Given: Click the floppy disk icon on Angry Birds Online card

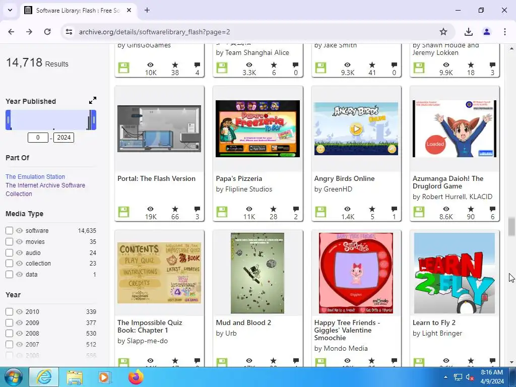Looking at the screenshot, I should (x=320, y=212).
